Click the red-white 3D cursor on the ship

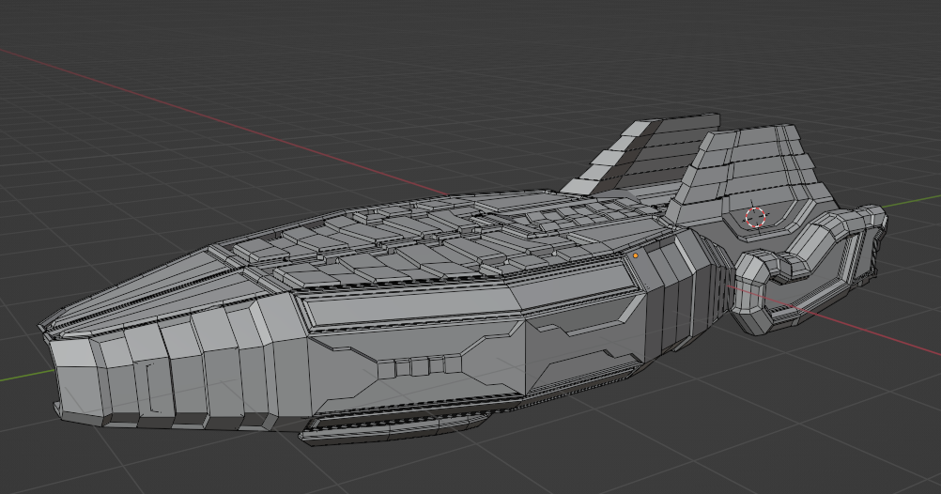pos(756,217)
